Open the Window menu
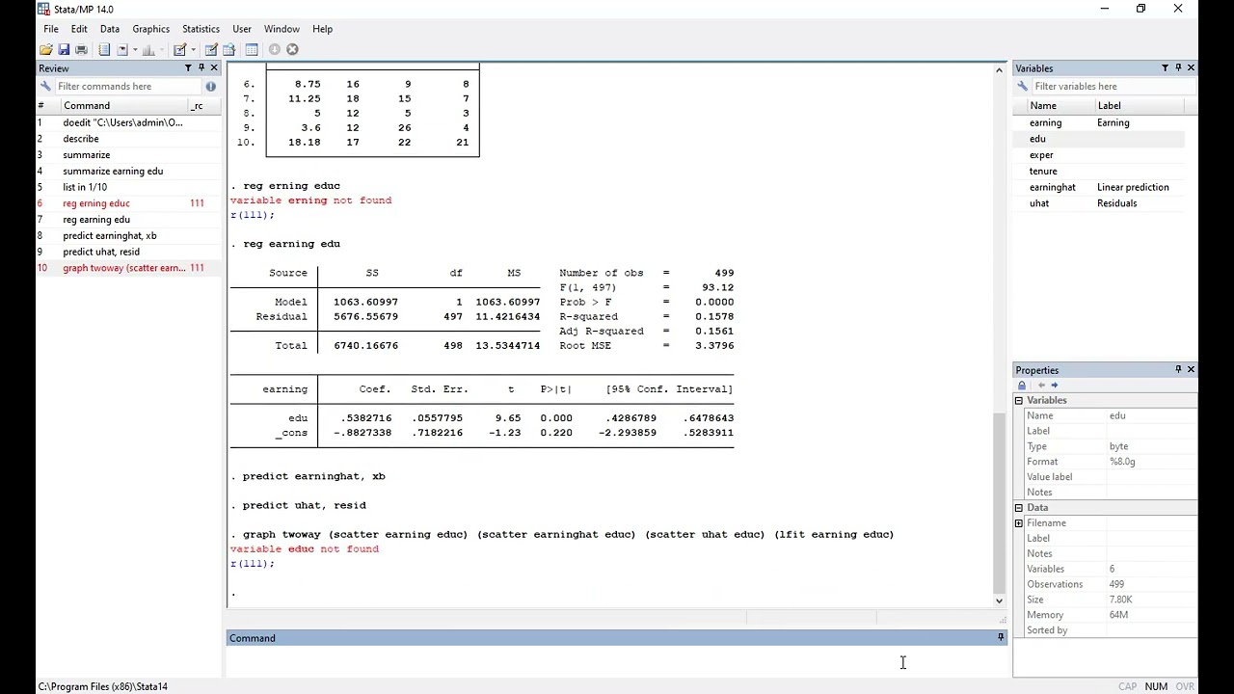Image resolution: width=1234 pixels, height=694 pixels. pyautogui.click(x=282, y=29)
